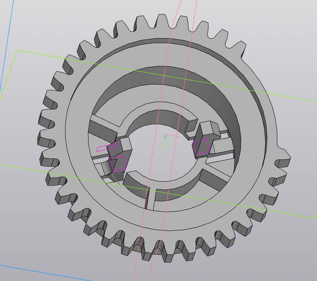Select the magenta sketch on the right lug

click(201, 147)
